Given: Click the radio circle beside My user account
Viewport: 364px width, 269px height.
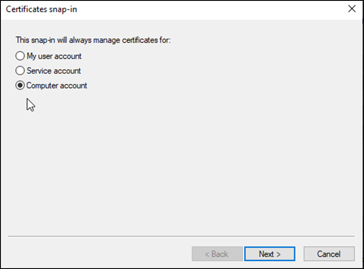Looking at the screenshot, I should 20,56.
